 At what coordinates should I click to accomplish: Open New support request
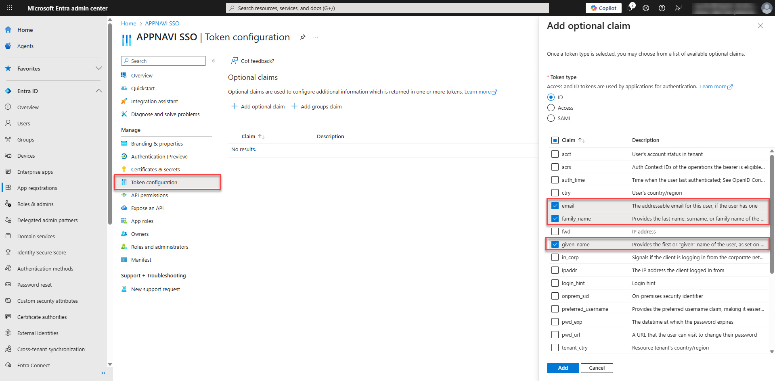click(x=155, y=289)
